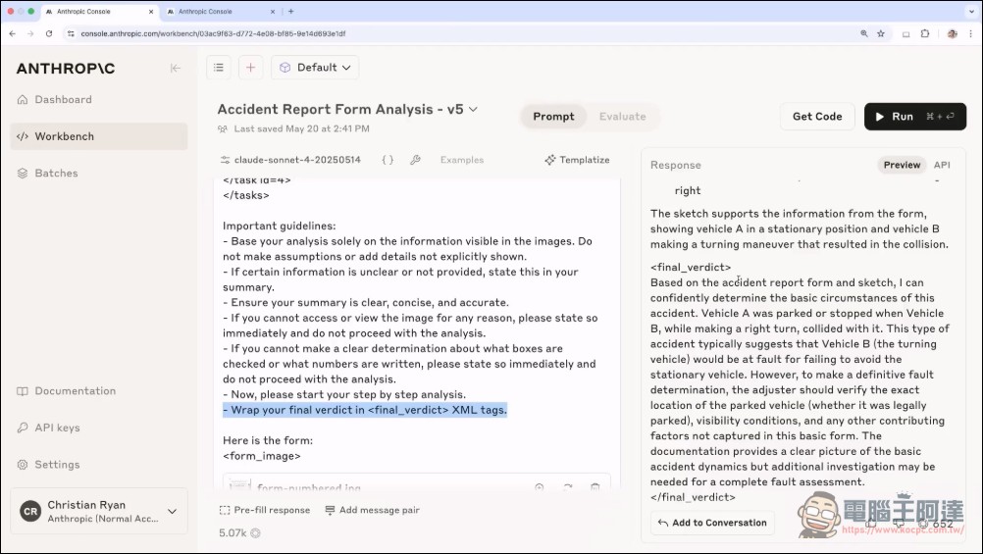Click the 'Here is the form:' text line
Image resolution: width=983 pixels, height=554 pixels.
click(268, 440)
